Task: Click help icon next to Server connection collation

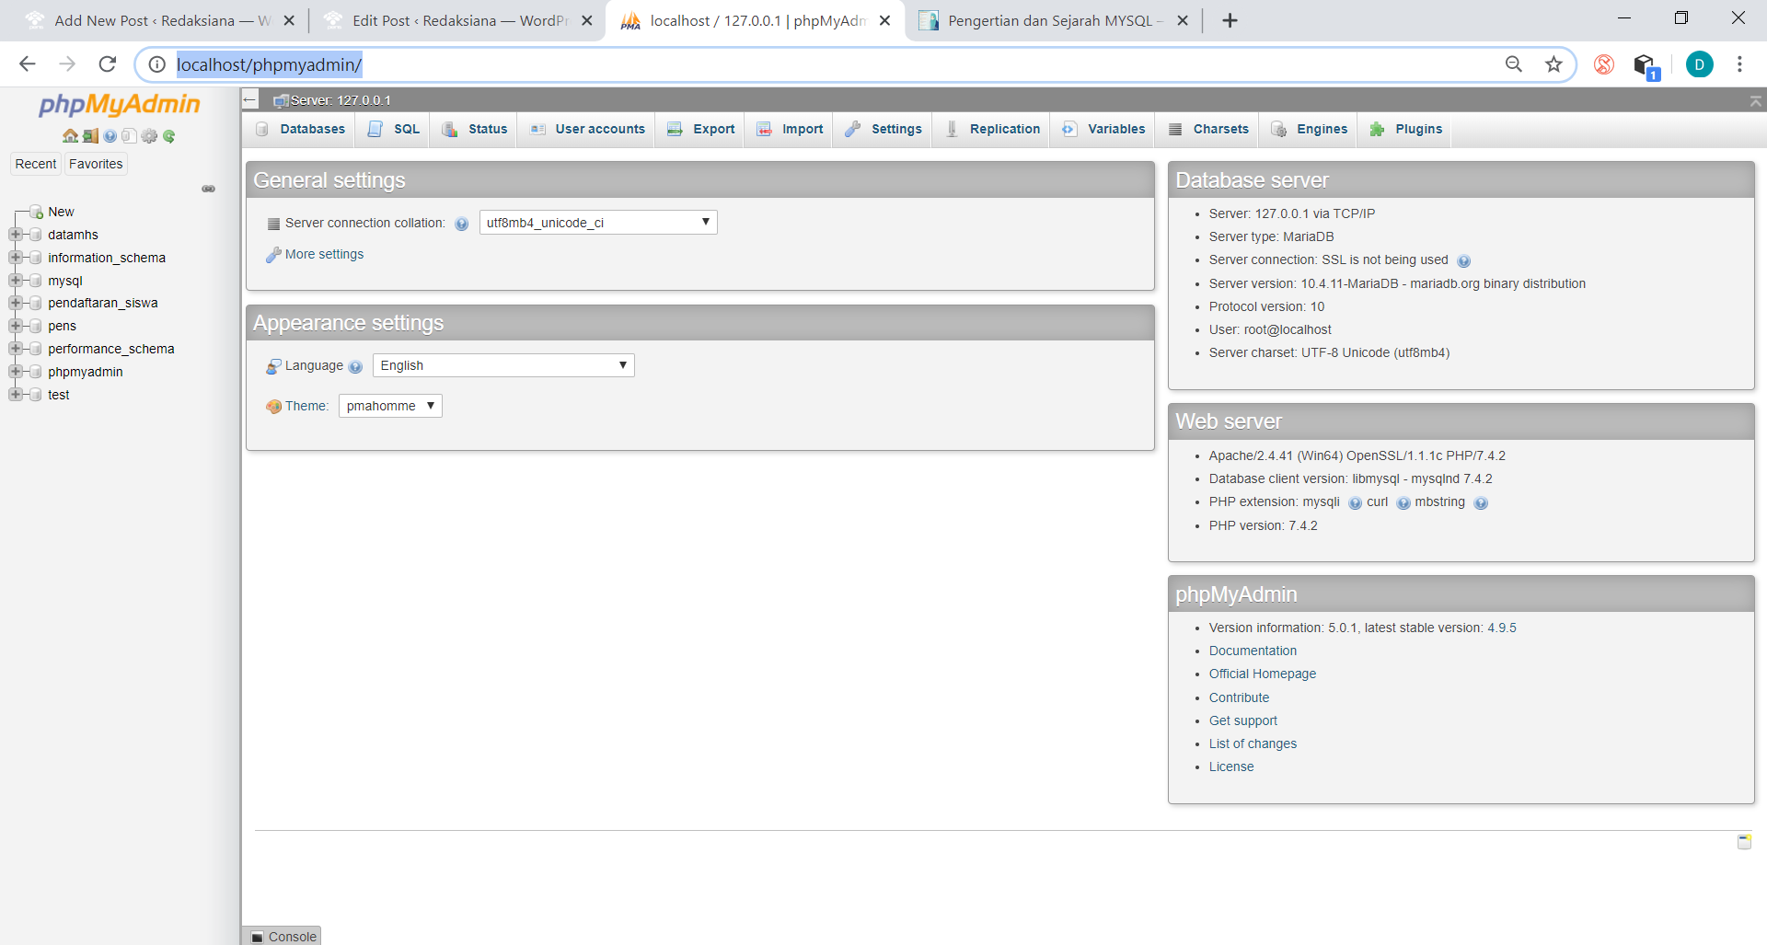Action: pyautogui.click(x=462, y=224)
